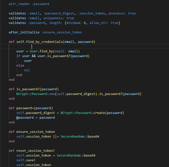Place cursor on the blank line under find_by_credentials
Screen dimensions: 169x167
point(85,47)
